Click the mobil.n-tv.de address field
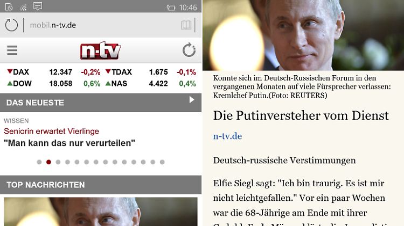404x226 pixels. click(102, 25)
